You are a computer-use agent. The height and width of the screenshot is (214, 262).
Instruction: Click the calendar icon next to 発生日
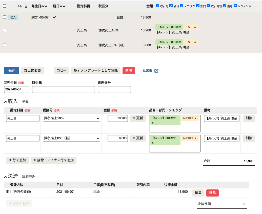[x=6, y=83]
